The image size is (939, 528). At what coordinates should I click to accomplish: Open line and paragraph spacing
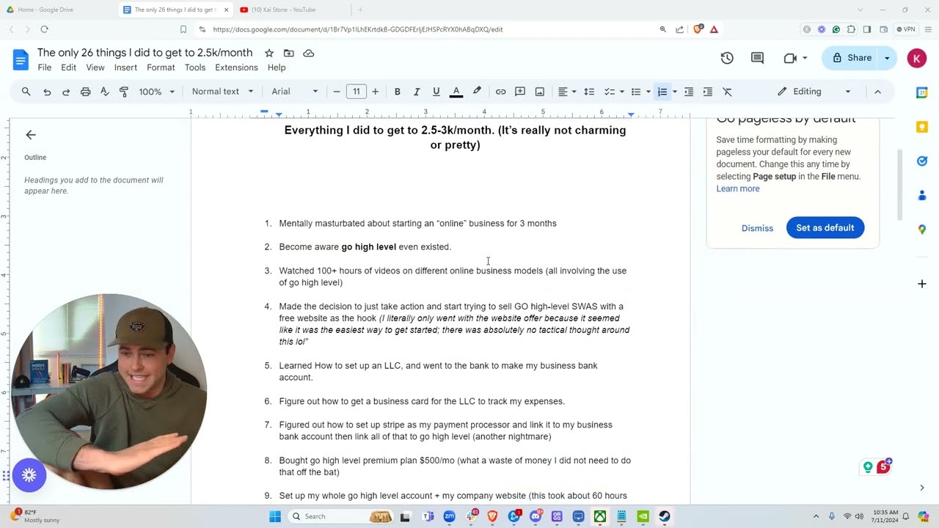pyautogui.click(x=588, y=92)
